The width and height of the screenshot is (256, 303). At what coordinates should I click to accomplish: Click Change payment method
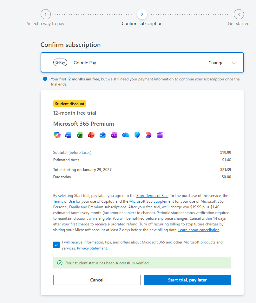[x=216, y=63]
